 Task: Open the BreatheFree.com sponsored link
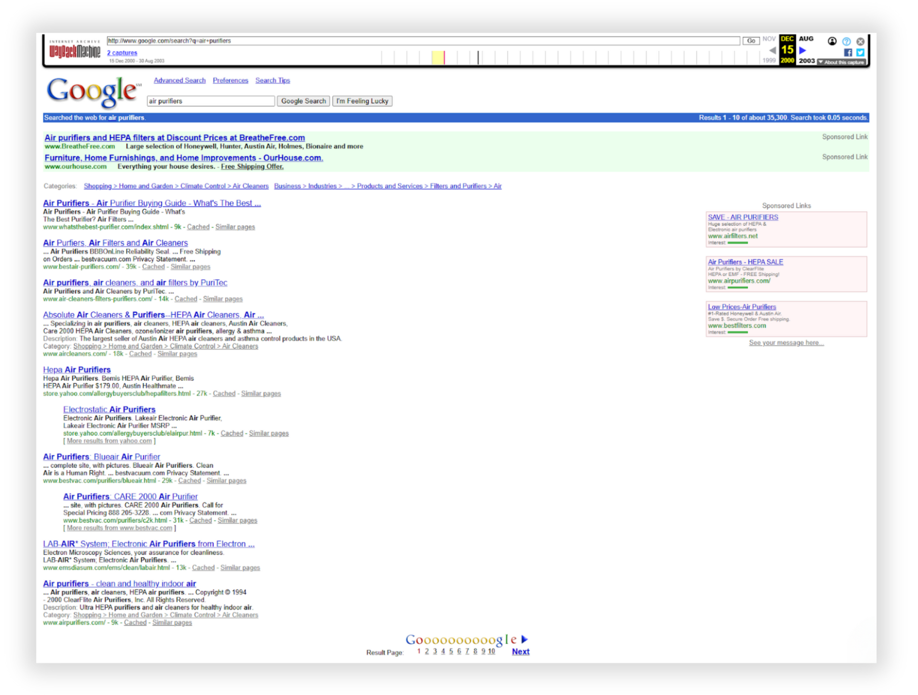tap(175, 137)
